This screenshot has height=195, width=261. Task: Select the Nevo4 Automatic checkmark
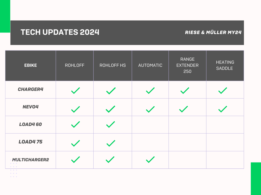(150, 109)
